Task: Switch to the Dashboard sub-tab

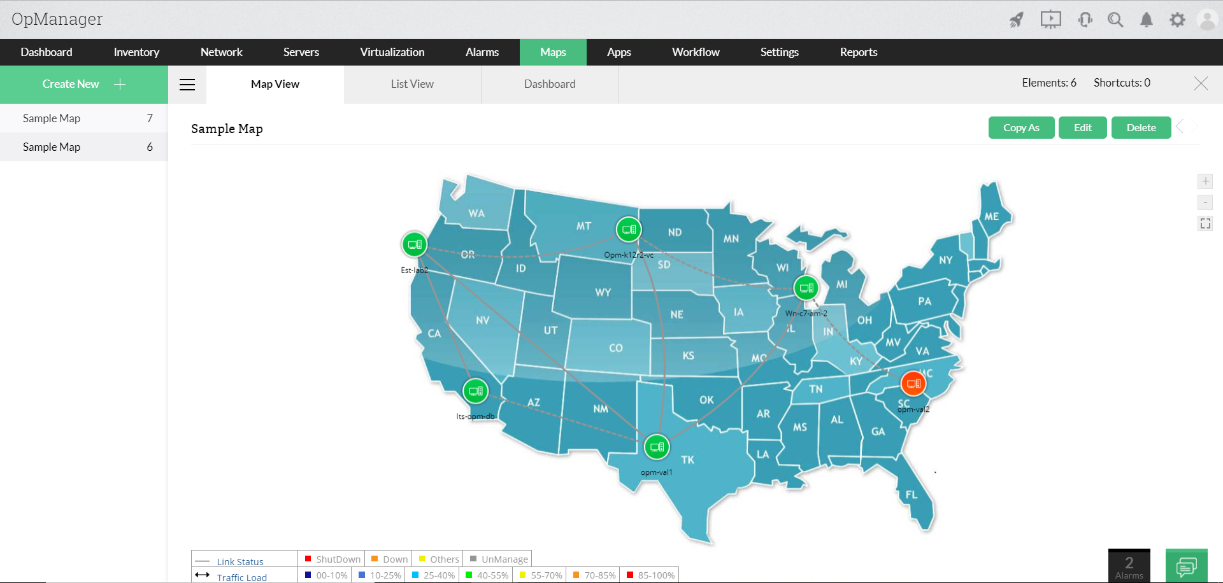Action: [x=550, y=84]
